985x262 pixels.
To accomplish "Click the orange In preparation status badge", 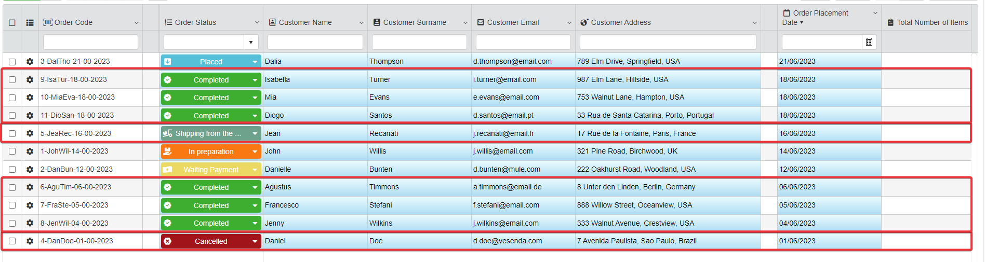I will point(210,151).
